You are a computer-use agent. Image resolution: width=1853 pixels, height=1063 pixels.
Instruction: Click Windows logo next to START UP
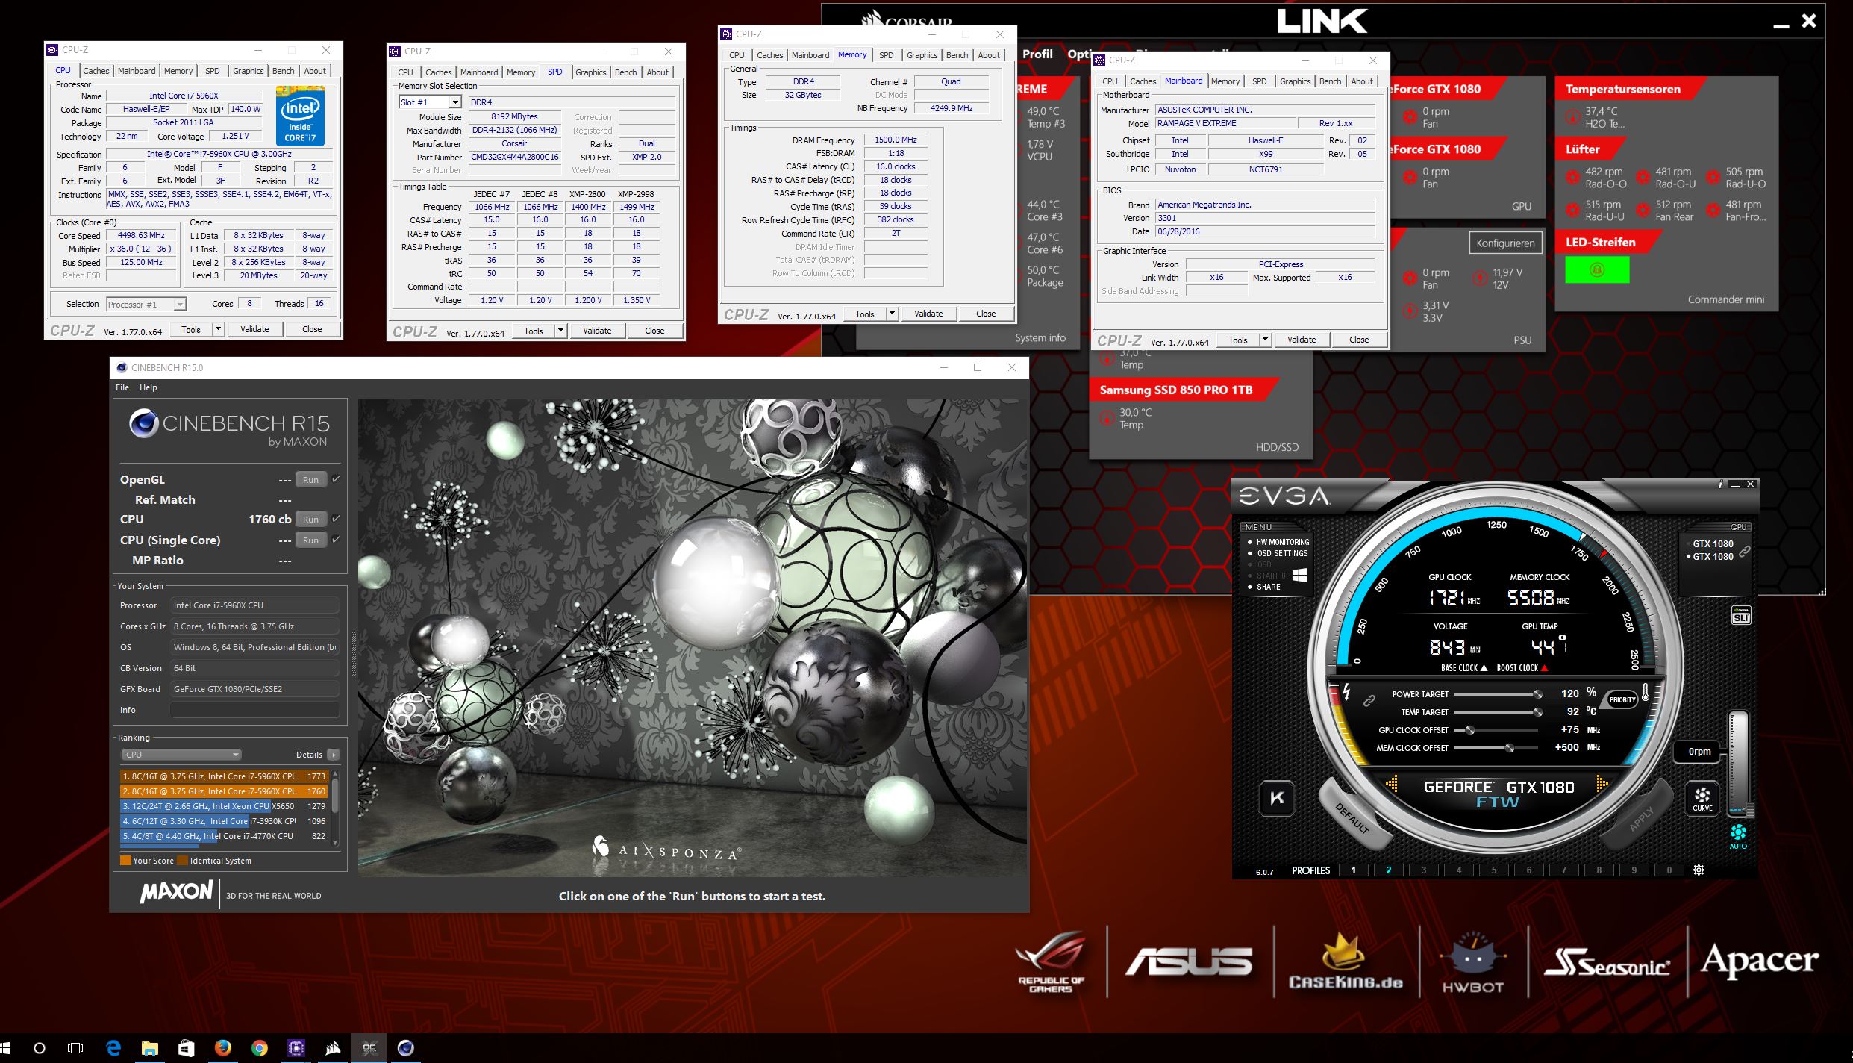coord(1299,575)
